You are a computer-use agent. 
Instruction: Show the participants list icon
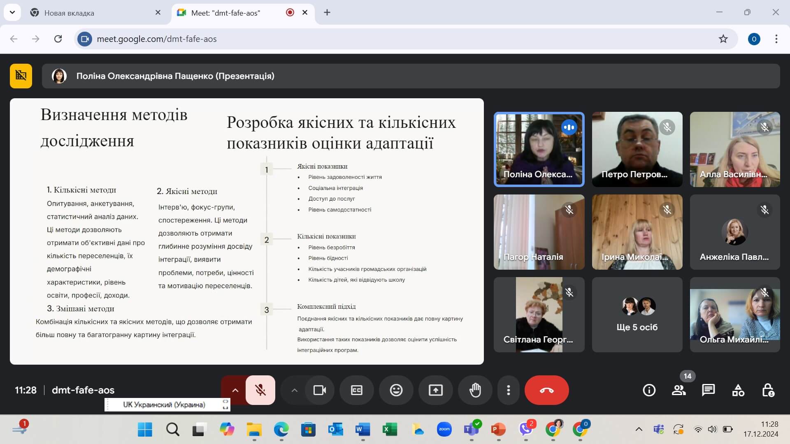678,390
